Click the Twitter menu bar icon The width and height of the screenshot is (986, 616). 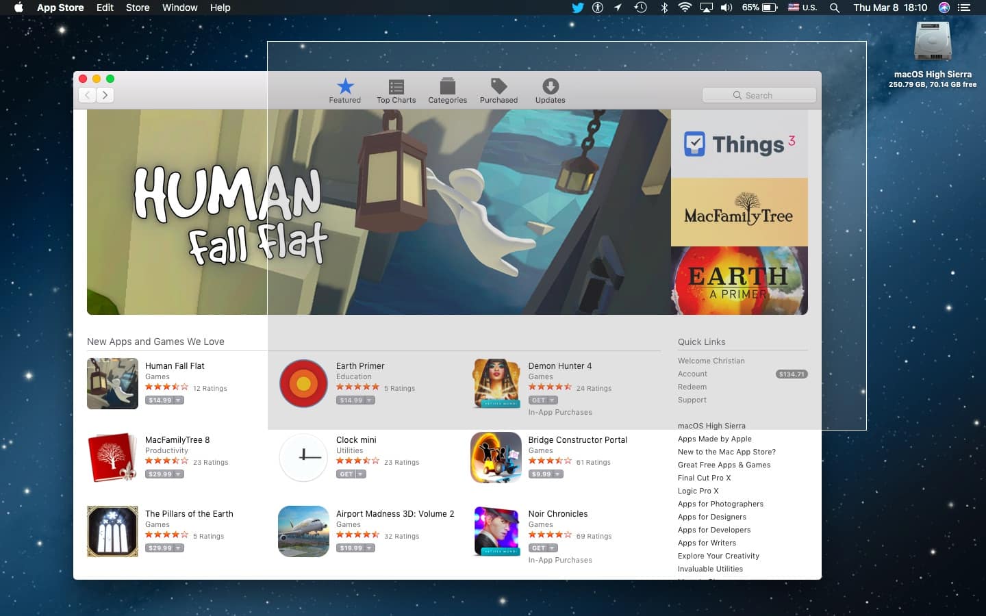(577, 8)
